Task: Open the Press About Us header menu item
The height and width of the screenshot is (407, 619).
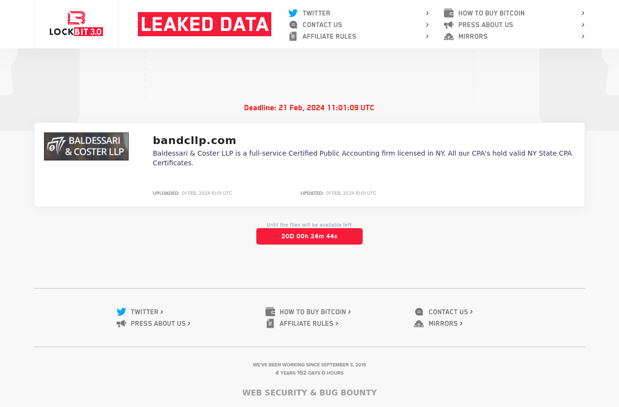Action: pos(486,25)
